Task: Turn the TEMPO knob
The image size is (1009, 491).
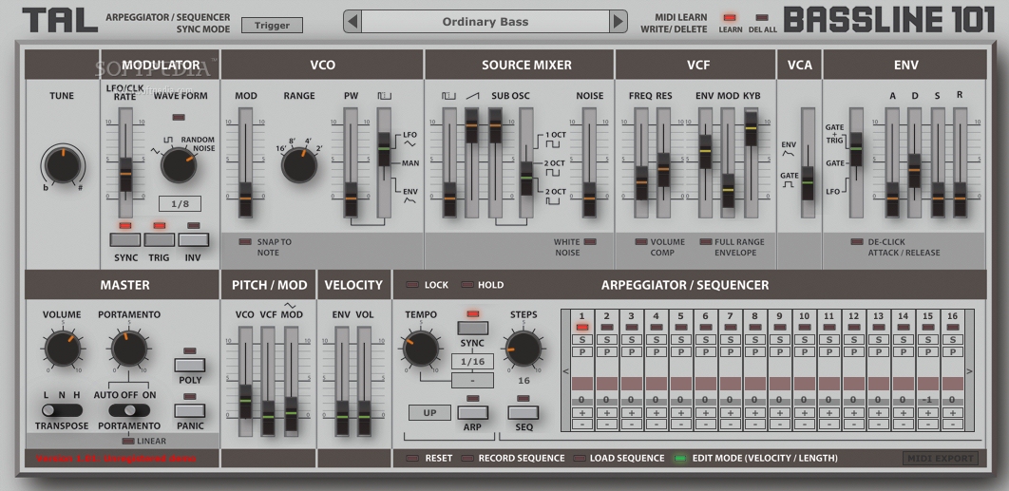Action: click(x=421, y=349)
